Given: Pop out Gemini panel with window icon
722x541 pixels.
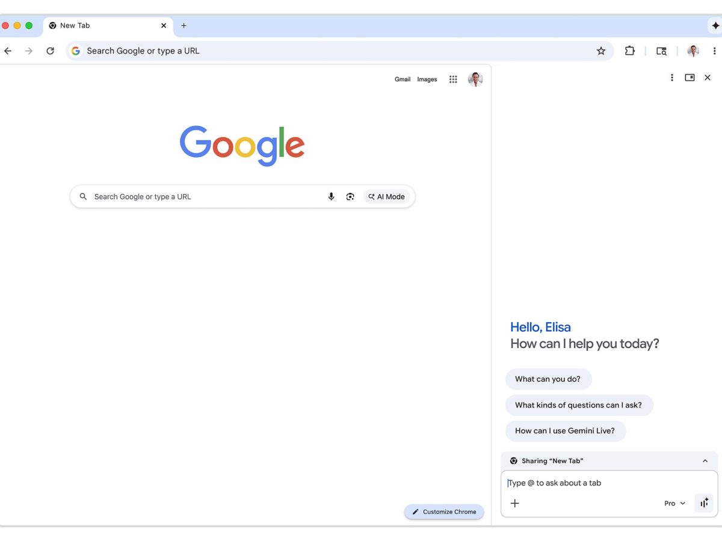Looking at the screenshot, I should (x=690, y=78).
